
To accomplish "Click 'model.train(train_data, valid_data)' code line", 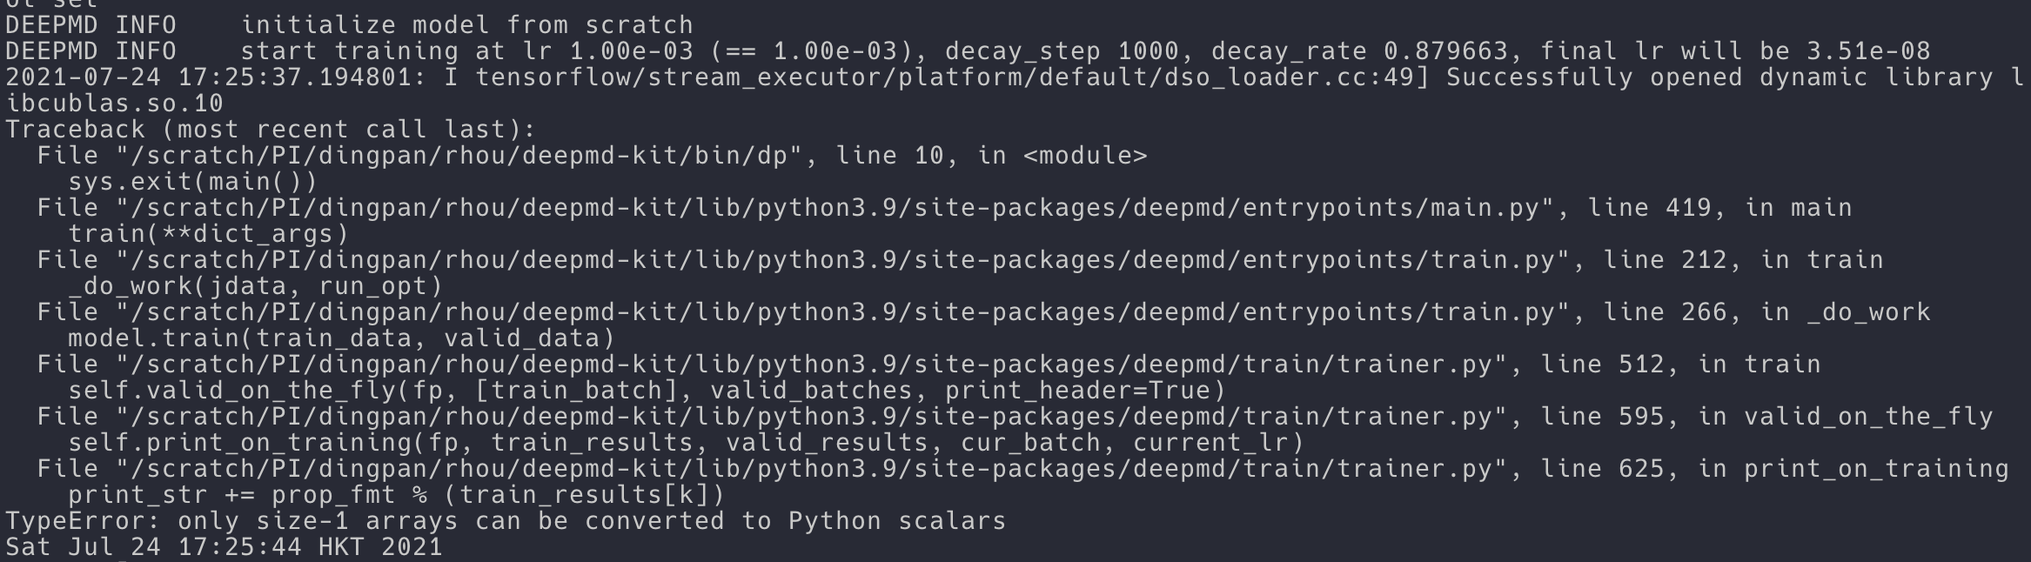I will pos(342,338).
